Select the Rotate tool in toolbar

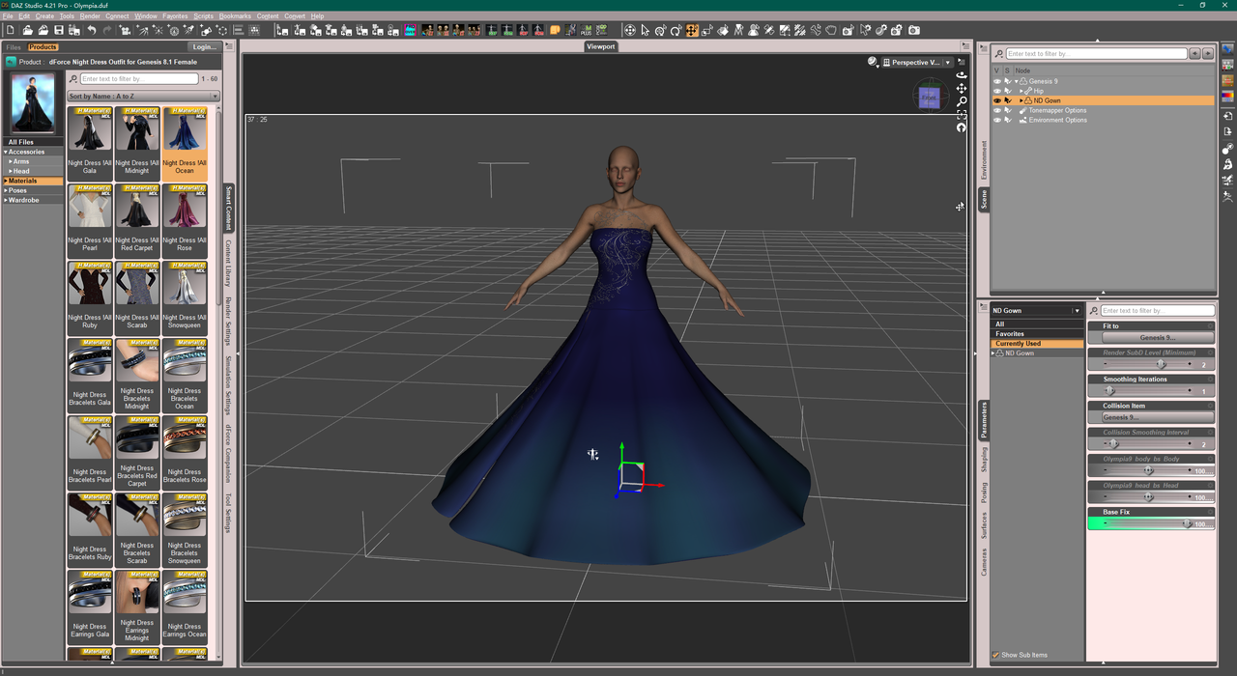(x=660, y=31)
